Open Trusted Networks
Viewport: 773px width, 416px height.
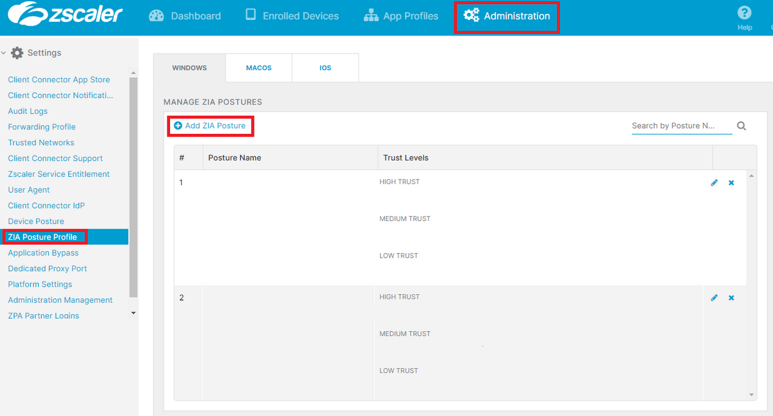[41, 143]
